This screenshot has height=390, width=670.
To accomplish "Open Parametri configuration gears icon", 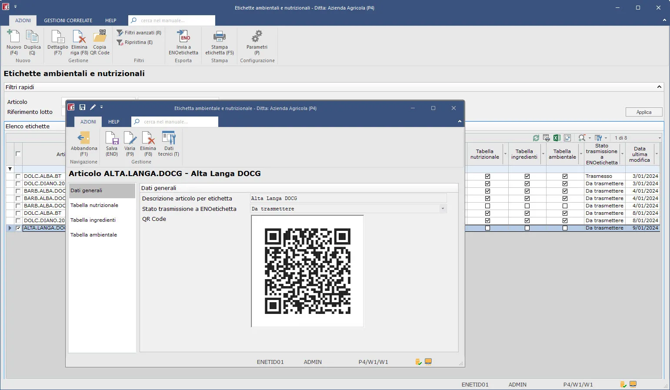I will (257, 37).
